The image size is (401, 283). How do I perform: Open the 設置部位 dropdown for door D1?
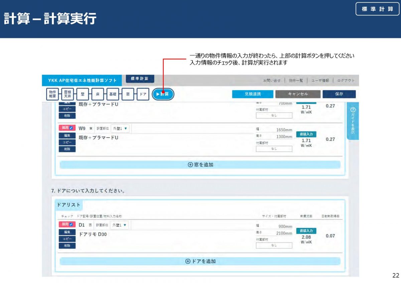pos(120,225)
